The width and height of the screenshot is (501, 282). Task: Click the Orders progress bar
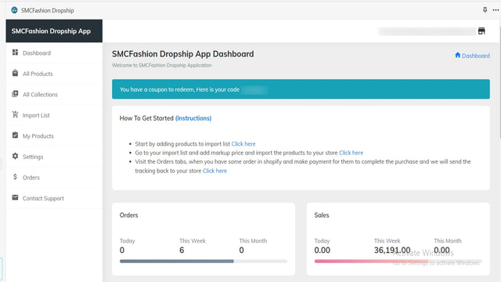tap(204, 261)
